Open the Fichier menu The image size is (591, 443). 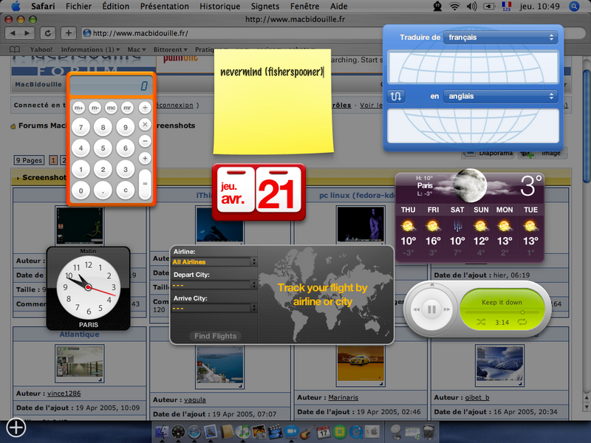click(78, 7)
